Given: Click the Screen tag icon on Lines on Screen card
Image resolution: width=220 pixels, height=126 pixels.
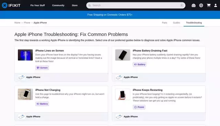Looking at the screenshot, I should [38, 68].
